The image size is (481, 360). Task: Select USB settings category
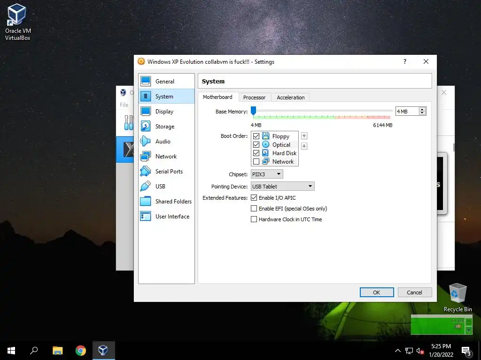pyautogui.click(x=166, y=187)
